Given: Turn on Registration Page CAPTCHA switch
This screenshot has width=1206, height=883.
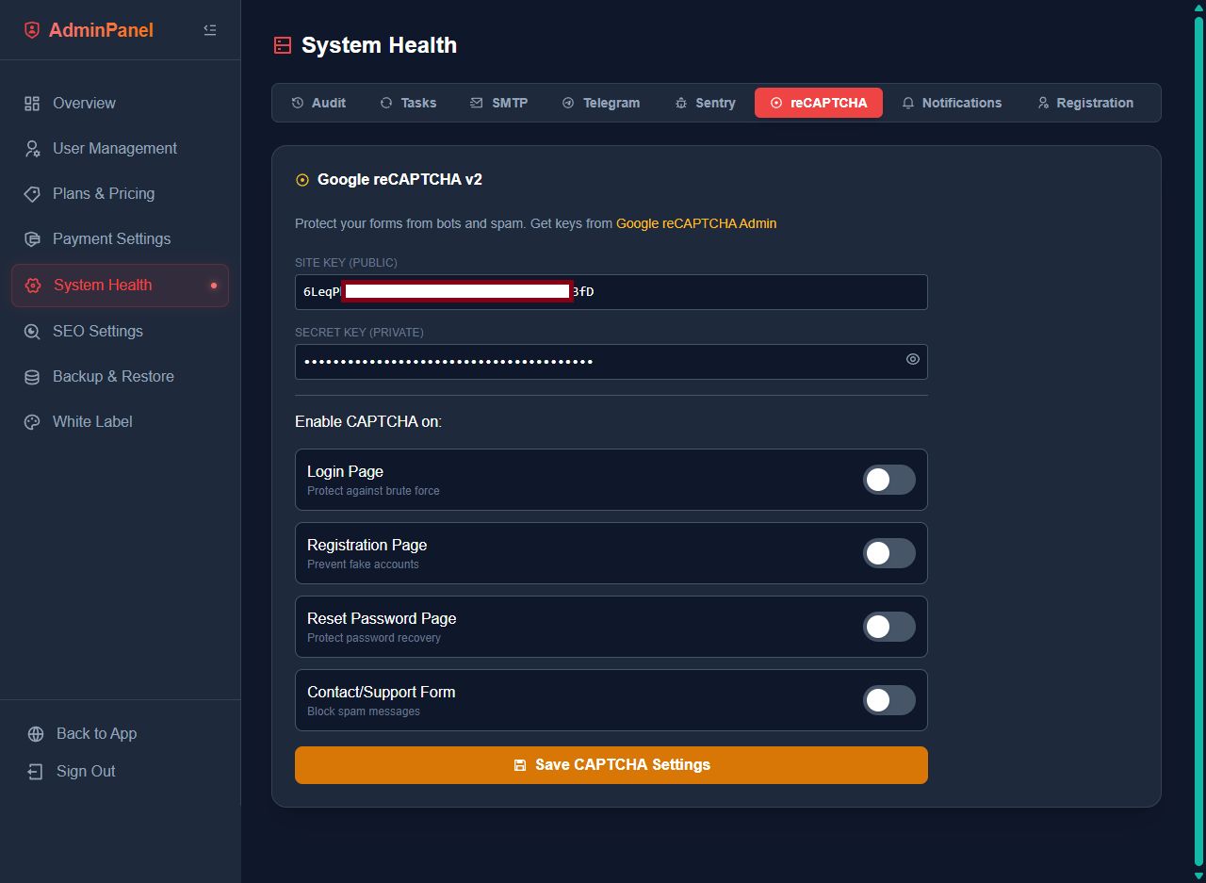Looking at the screenshot, I should [x=888, y=553].
